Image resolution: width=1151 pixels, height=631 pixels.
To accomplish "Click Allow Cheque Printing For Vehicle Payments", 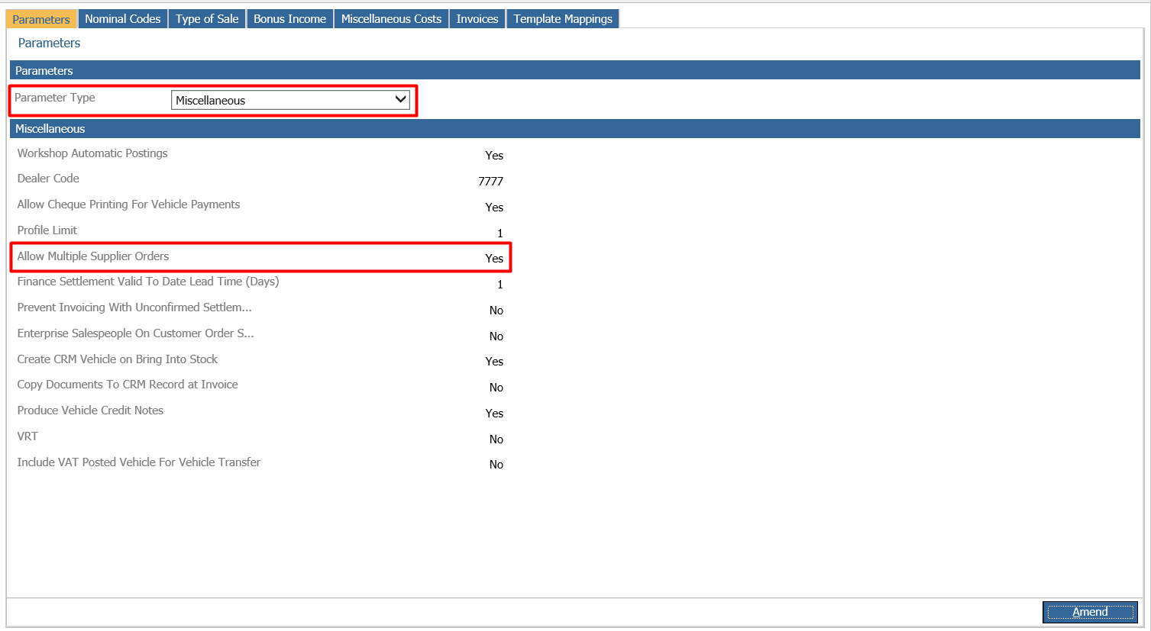I will (x=128, y=204).
